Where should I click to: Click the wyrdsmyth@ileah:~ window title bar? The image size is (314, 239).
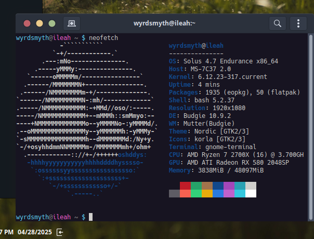click(x=156, y=23)
